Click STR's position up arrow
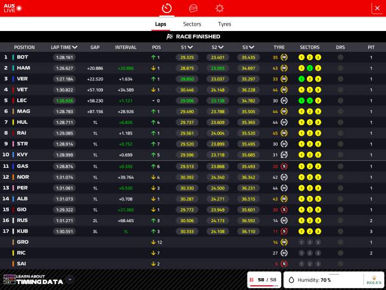 click(x=153, y=144)
